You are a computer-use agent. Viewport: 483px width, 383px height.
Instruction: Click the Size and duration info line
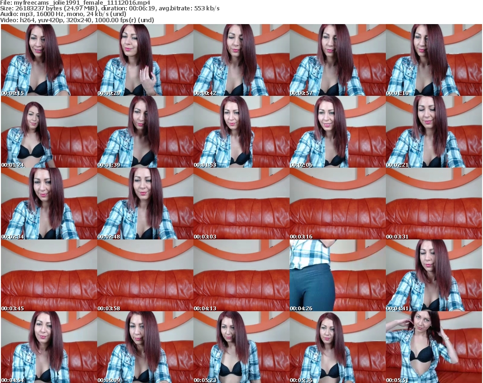[x=109, y=9]
